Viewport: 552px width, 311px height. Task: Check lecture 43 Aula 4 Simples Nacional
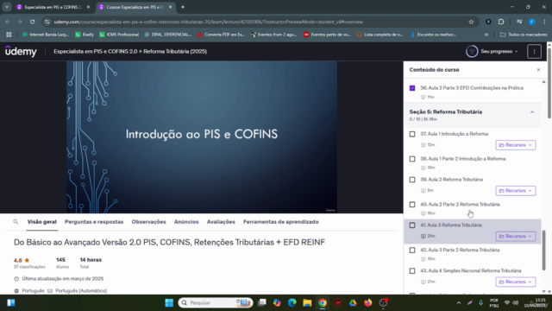[412, 270]
